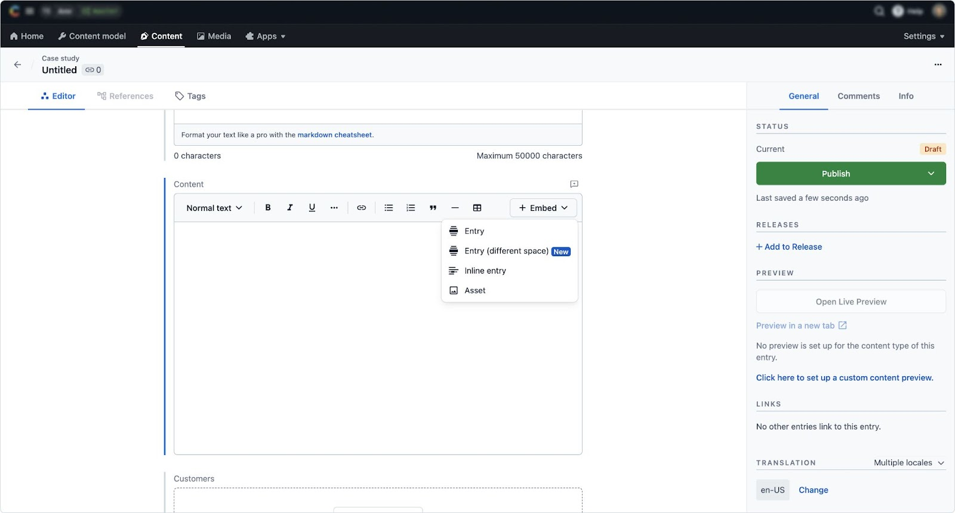Screen dimensions: 955x513
Task: Toggle the Embed dropdown button
Action: (x=543, y=208)
